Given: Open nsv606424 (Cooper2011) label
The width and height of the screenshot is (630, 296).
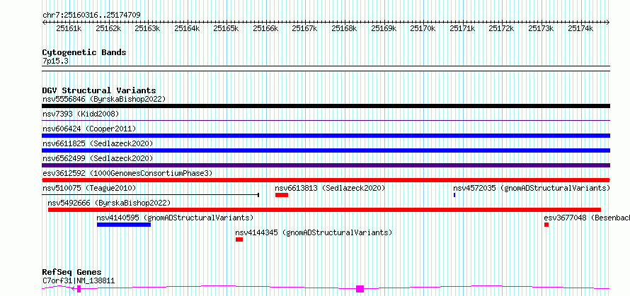Looking at the screenshot, I should point(89,129).
